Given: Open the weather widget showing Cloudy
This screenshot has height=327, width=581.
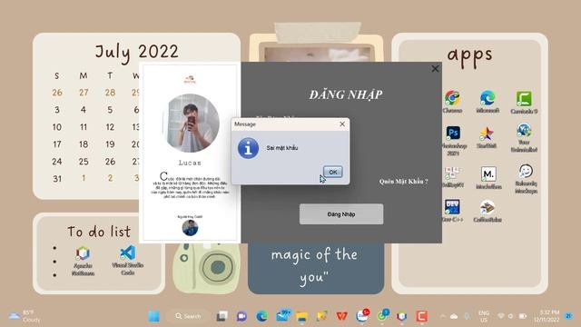Looking at the screenshot, I should tap(24, 316).
